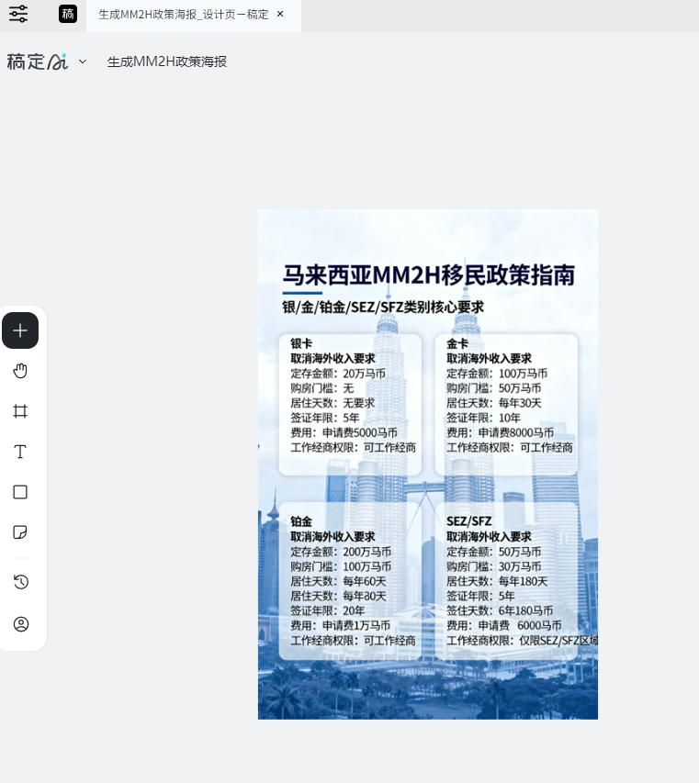Screen dimensions: 699x783
Task: Select the Sticky note tool
Action: [x=20, y=532]
